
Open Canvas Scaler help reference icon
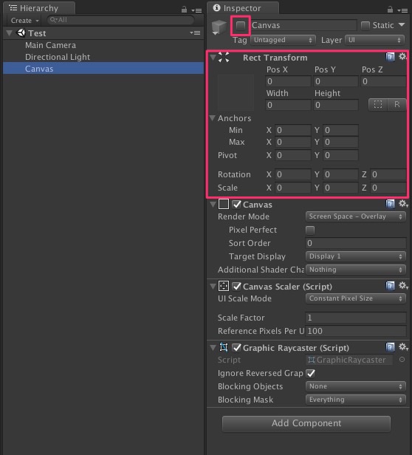point(390,286)
